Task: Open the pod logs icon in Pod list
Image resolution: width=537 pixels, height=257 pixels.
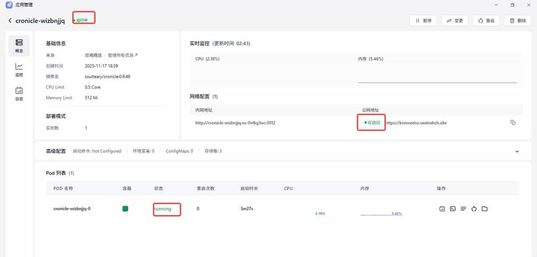Action: (463, 208)
